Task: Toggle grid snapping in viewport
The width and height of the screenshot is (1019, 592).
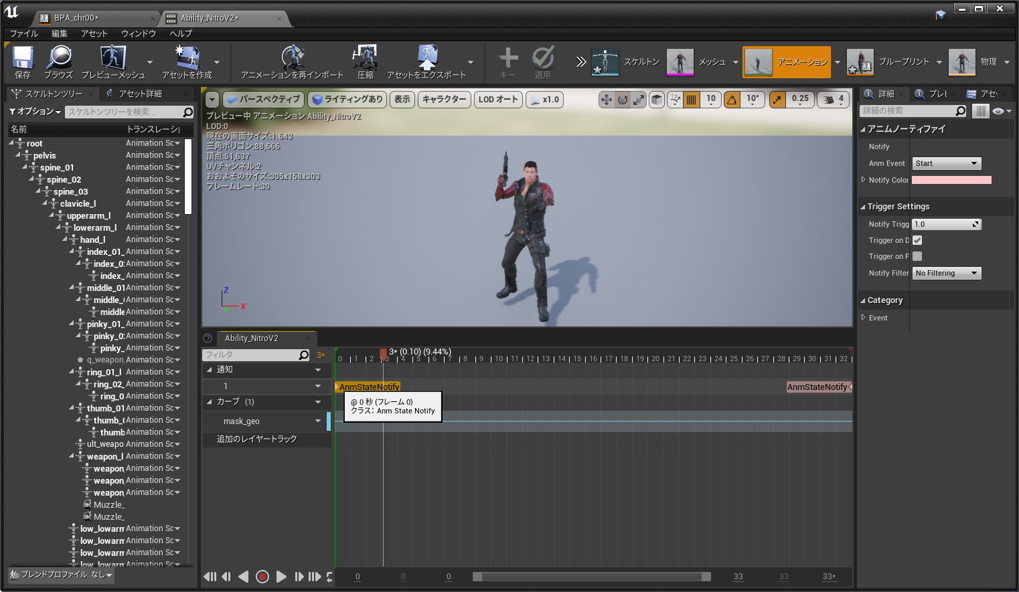Action: tap(692, 100)
